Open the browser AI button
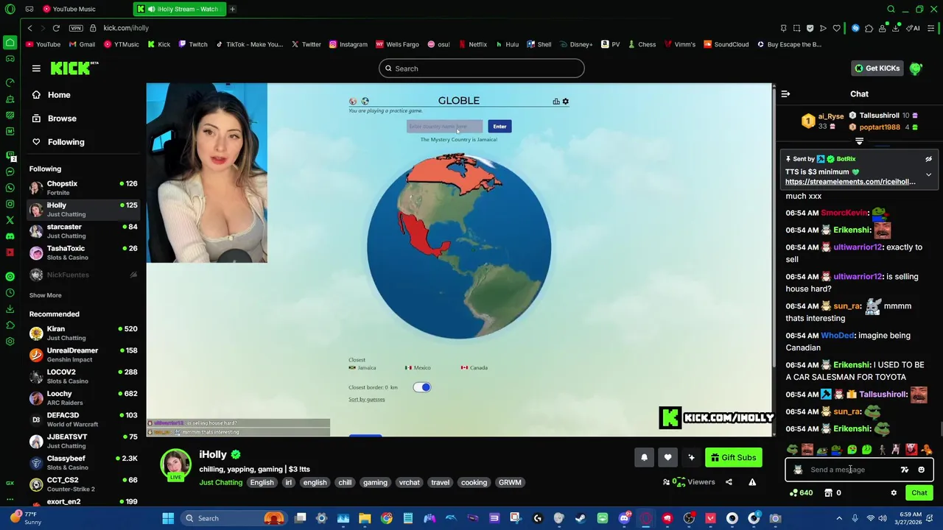Viewport: 943px width, 530px height. point(914,28)
